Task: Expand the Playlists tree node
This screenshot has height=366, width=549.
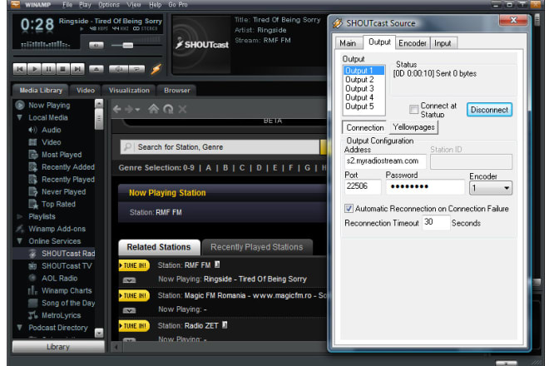Action: (20, 216)
